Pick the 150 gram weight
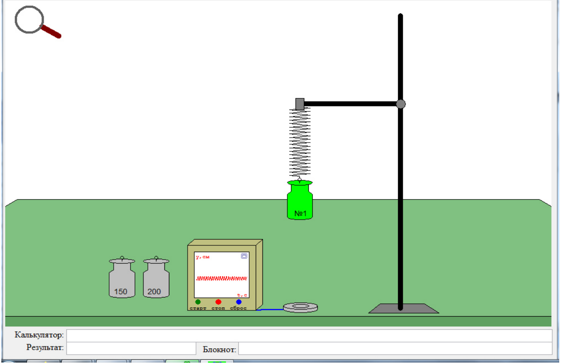561x363 pixels. click(x=122, y=277)
